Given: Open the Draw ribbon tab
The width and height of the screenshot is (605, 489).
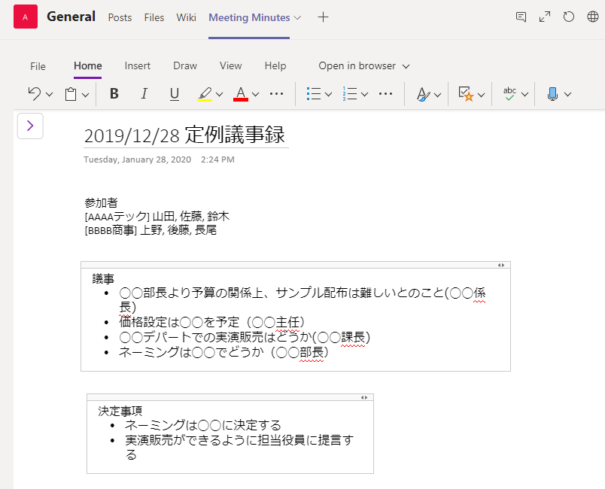Looking at the screenshot, I should point(185,66).
